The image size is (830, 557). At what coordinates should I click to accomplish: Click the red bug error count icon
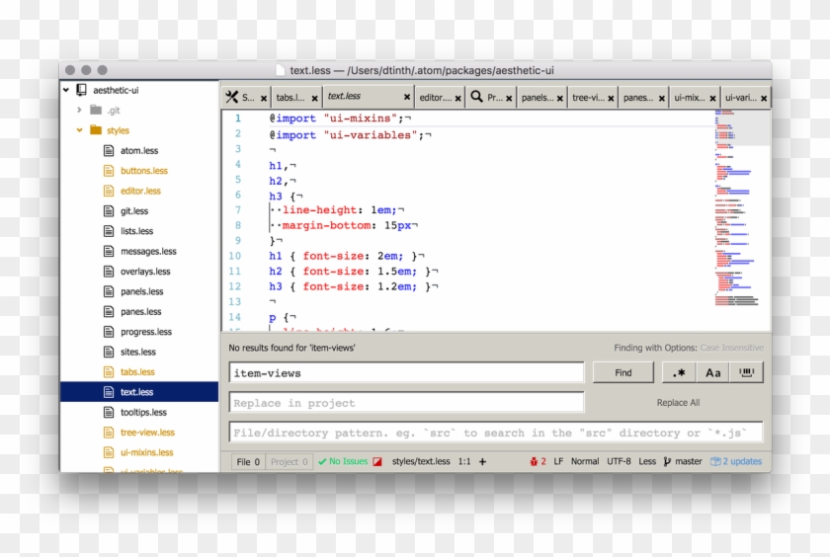pyautogui.click(x=537, y=461)
